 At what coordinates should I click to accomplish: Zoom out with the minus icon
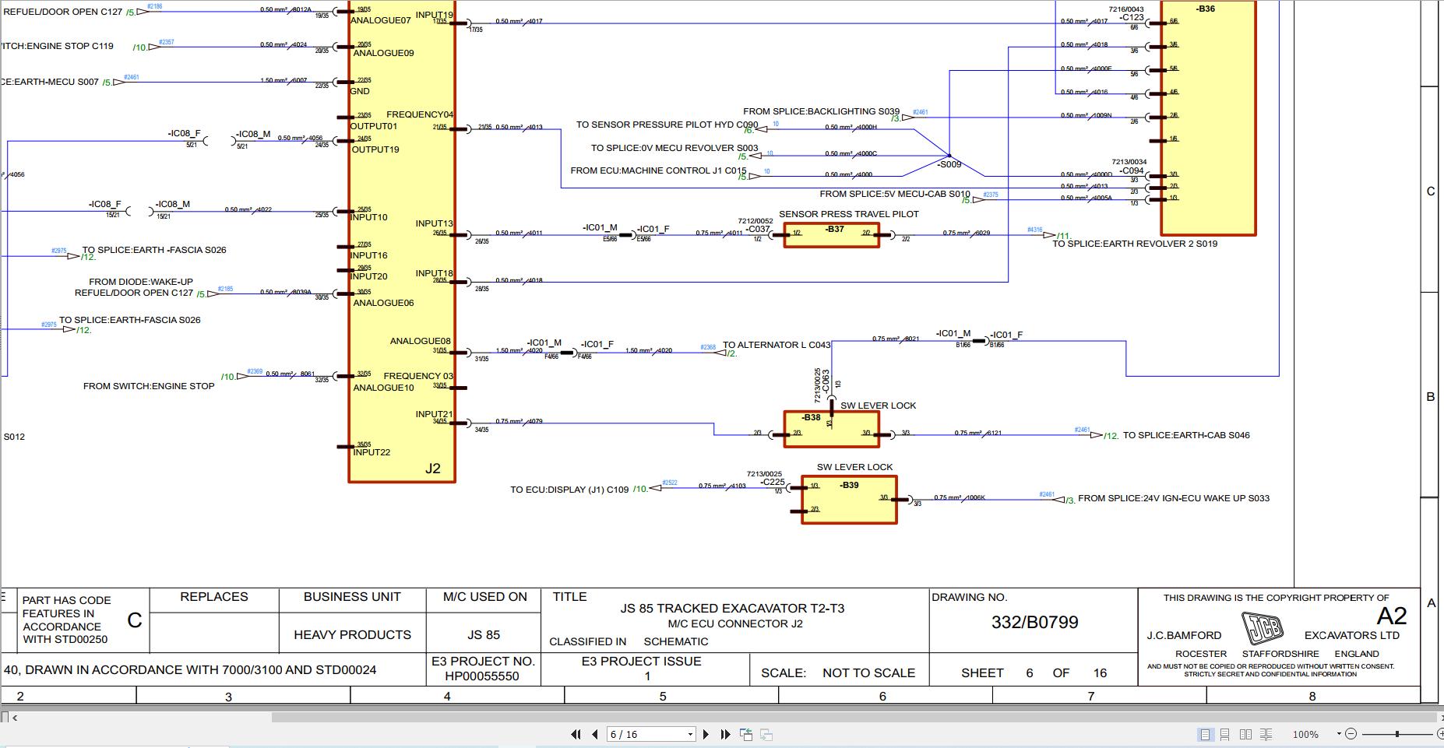pos(1351,734)
